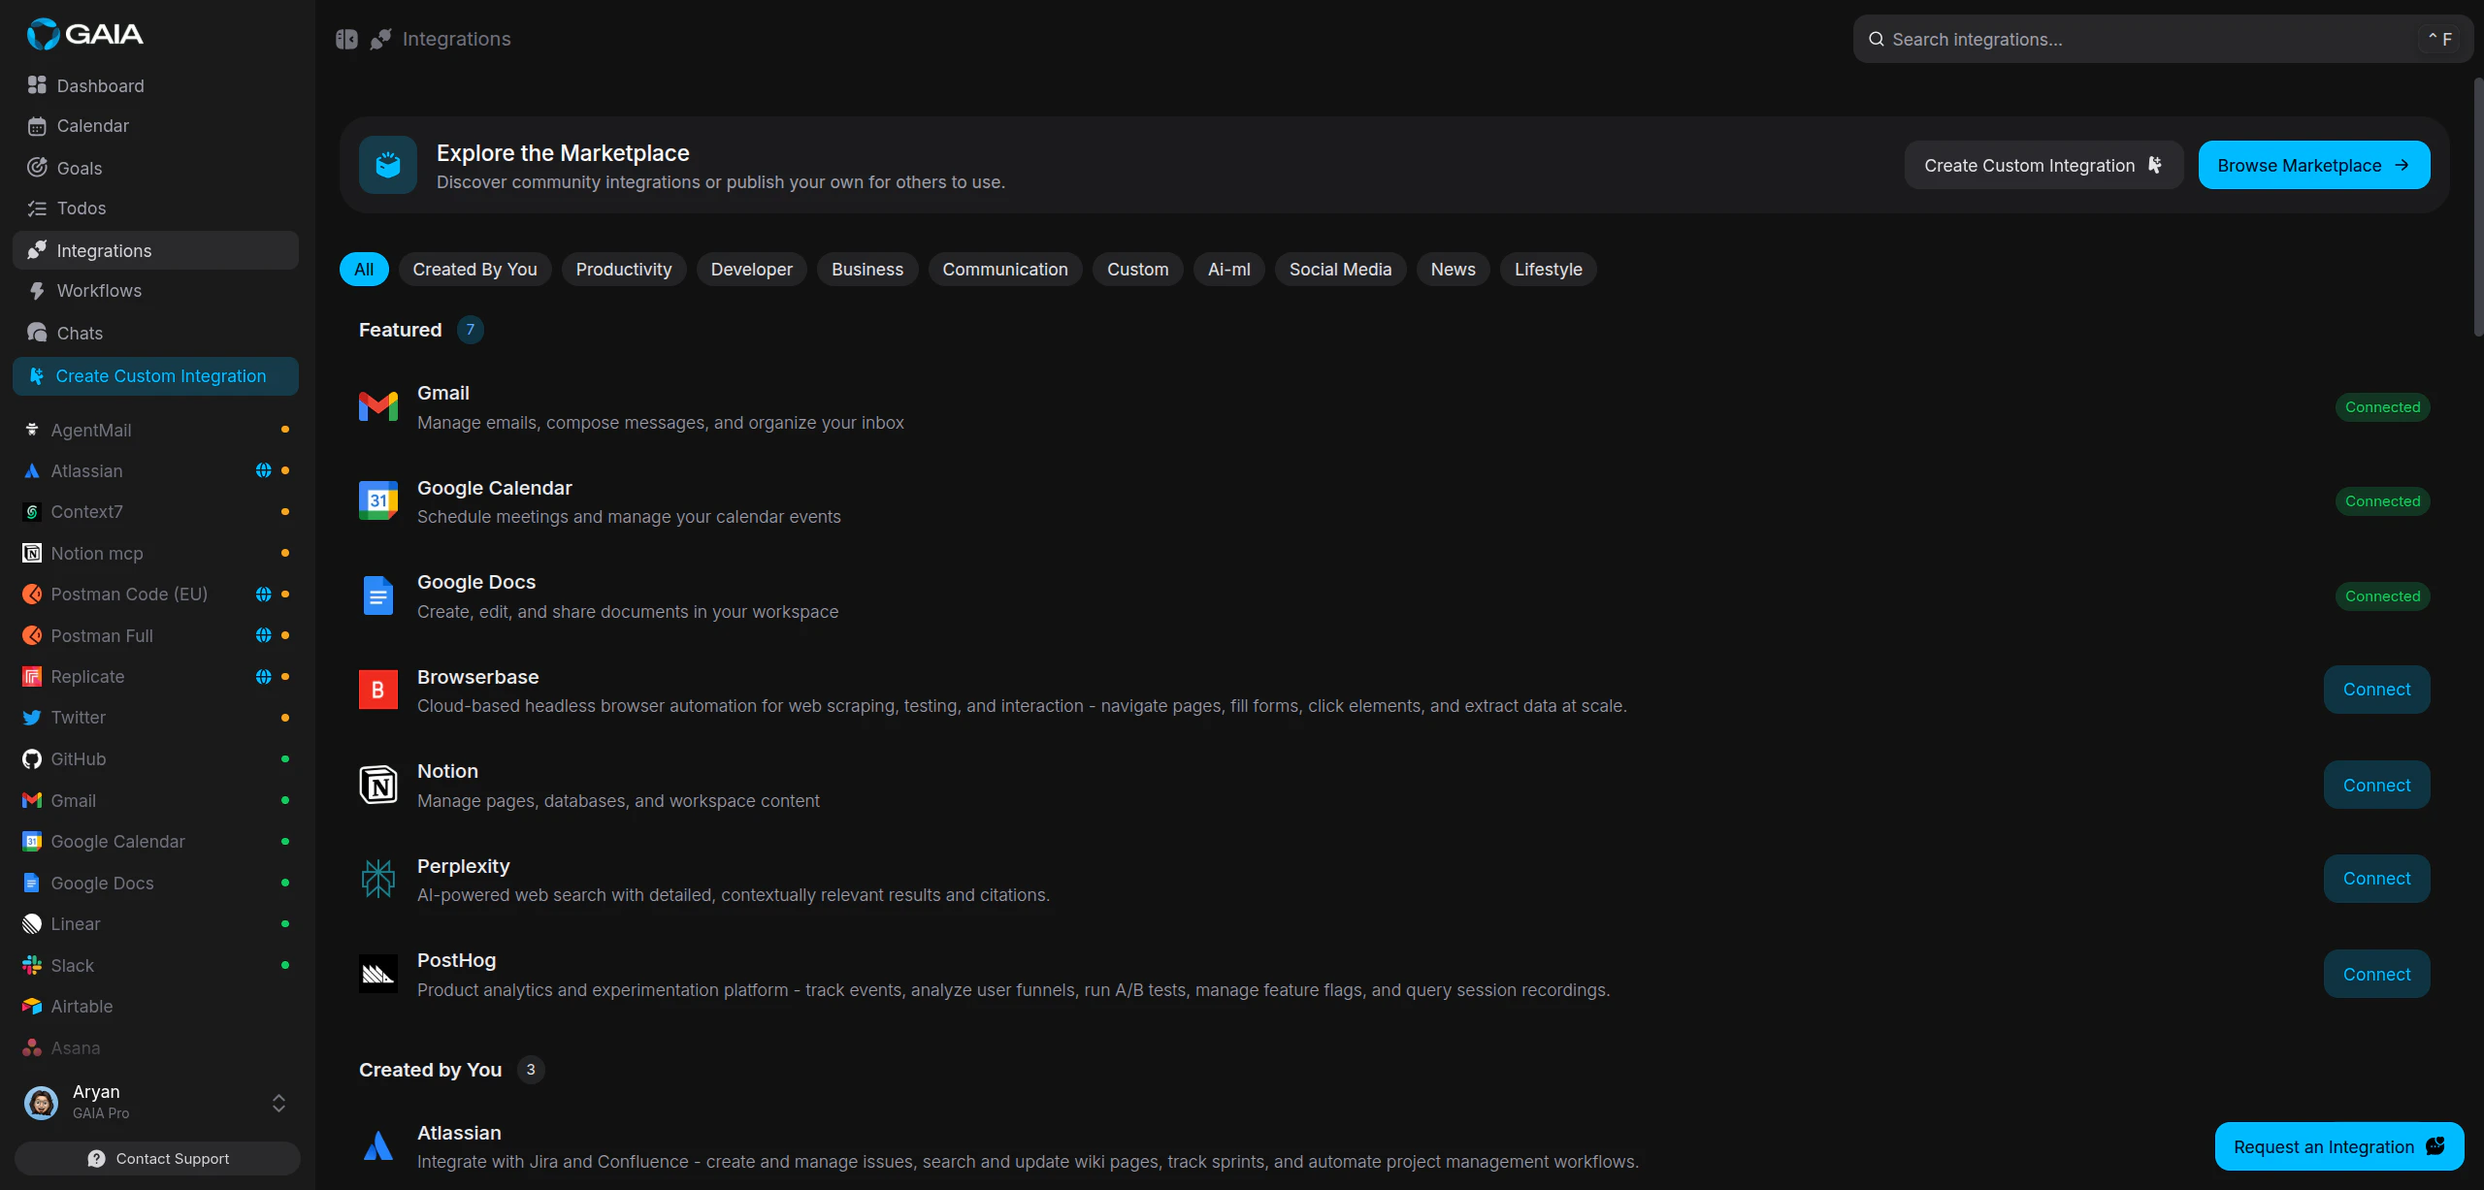Click the Gmail integration icon
This screenshot has height=1190, width=2484.
(x=378, y=406)
